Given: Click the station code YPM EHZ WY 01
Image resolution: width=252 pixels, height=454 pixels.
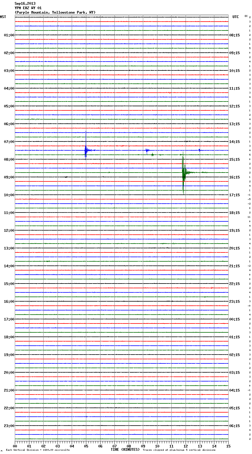Looking at the screenshot, I should point(28,8).
